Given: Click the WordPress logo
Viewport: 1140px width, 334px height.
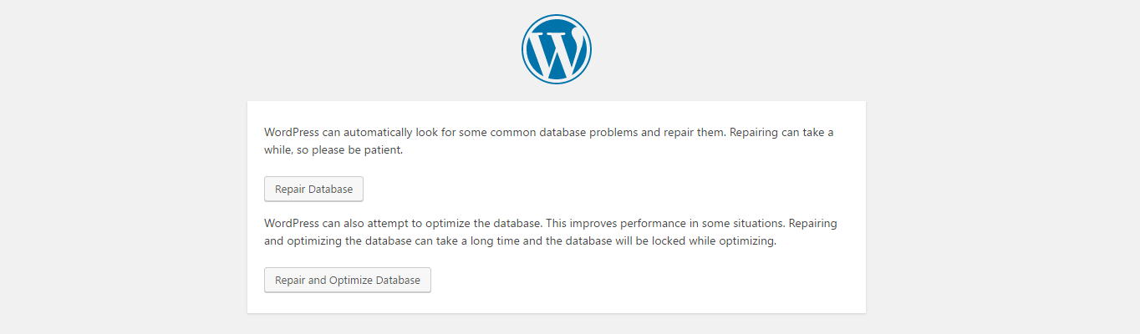Looking at the screenshot, I should pos(557,49).
